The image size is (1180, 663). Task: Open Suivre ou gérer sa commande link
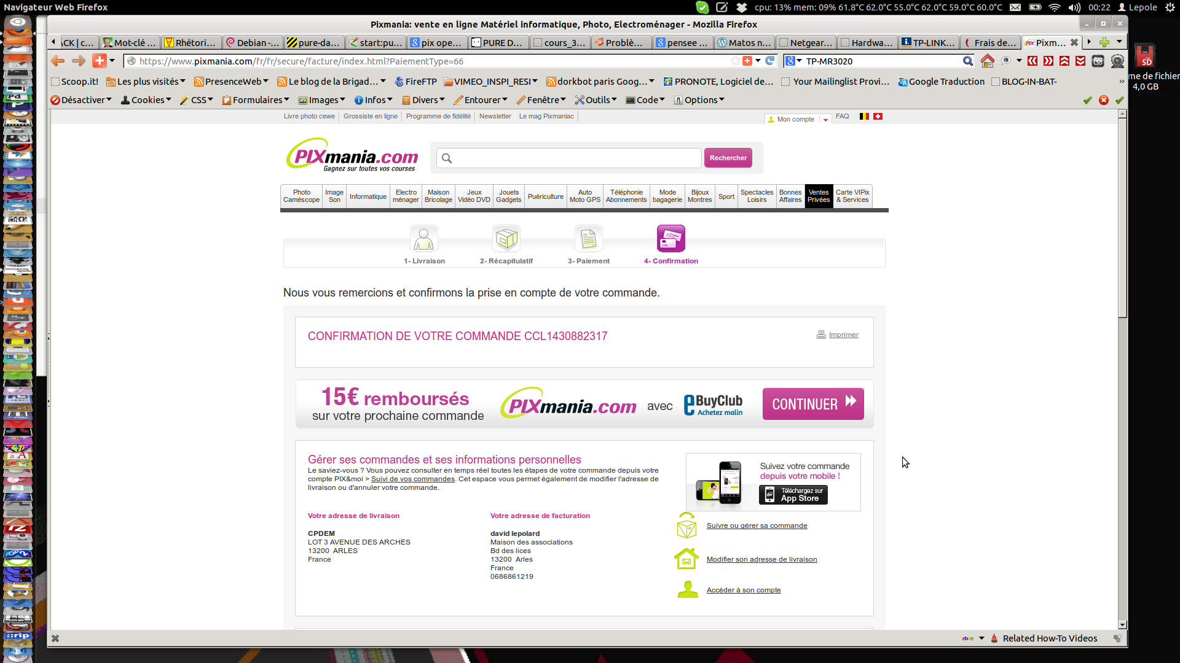point(757,525)
